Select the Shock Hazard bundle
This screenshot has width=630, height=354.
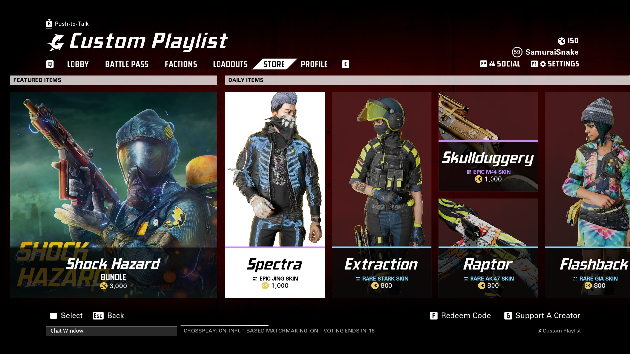pyautogui.click(x=113, y=195)
